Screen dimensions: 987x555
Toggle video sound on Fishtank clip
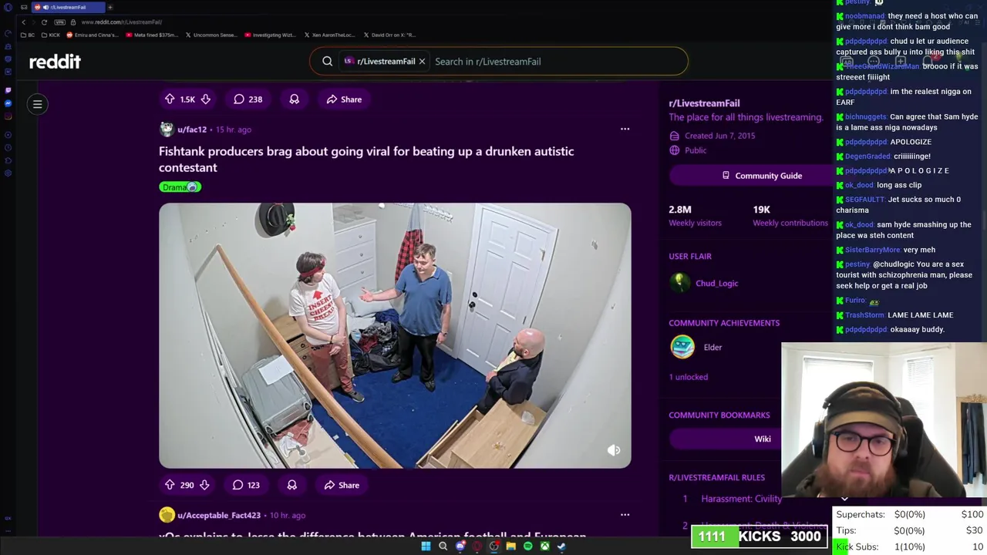click(614, 450)
